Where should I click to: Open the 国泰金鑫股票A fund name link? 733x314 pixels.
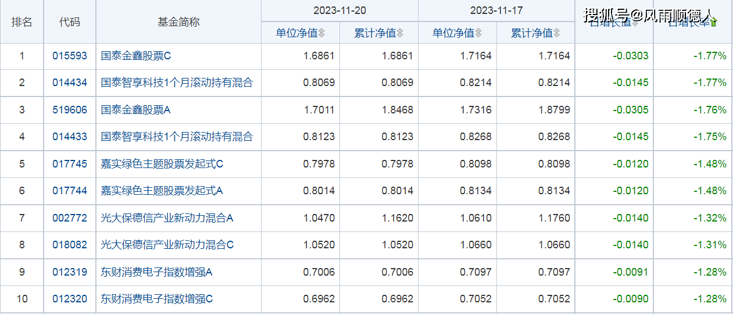(x=136, y=110)
